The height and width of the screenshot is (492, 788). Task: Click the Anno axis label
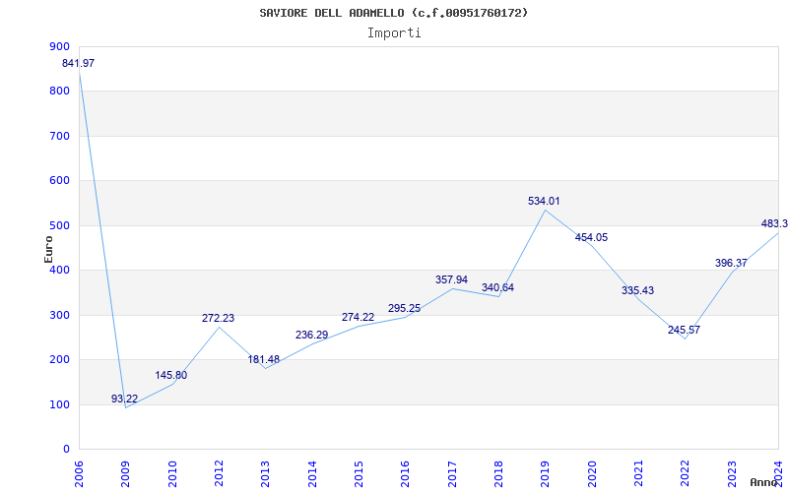tap(763, 482)
